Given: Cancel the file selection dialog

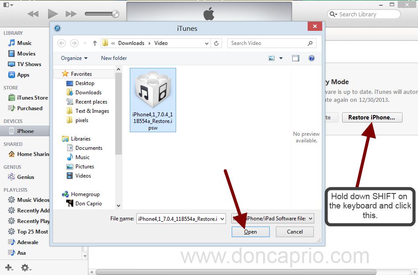Looking at the screenshot, I should click(294, 232).
